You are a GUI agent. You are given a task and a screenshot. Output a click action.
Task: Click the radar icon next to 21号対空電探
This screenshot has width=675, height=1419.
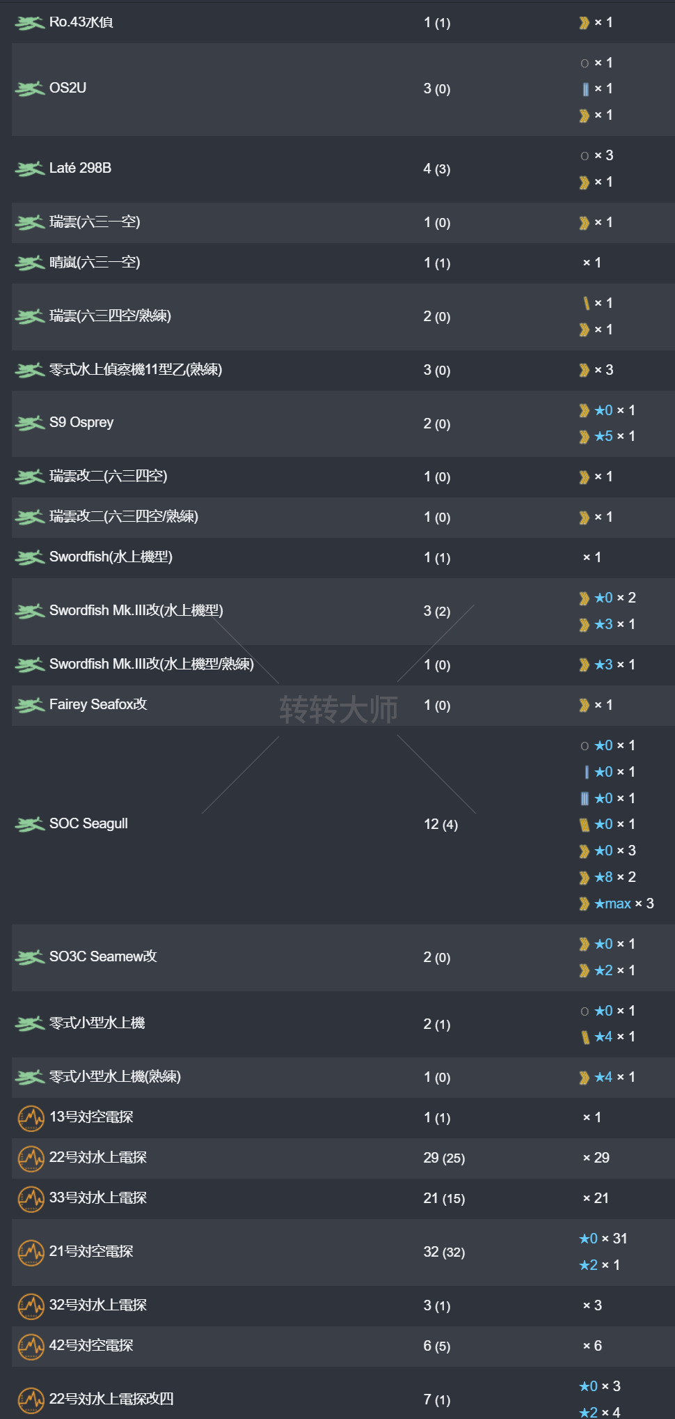(x=31, y=1253)
